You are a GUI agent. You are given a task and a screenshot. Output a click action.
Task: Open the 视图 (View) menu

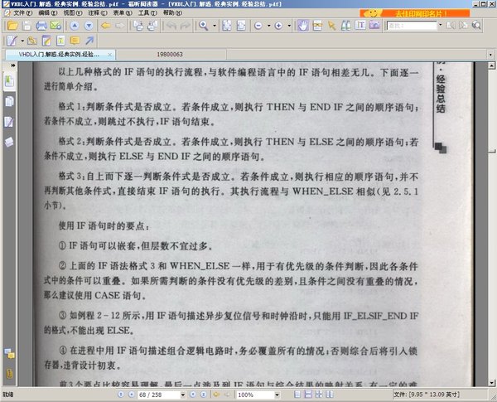73,13
